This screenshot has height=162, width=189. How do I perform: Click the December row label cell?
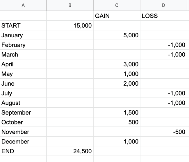pos(23,142)
